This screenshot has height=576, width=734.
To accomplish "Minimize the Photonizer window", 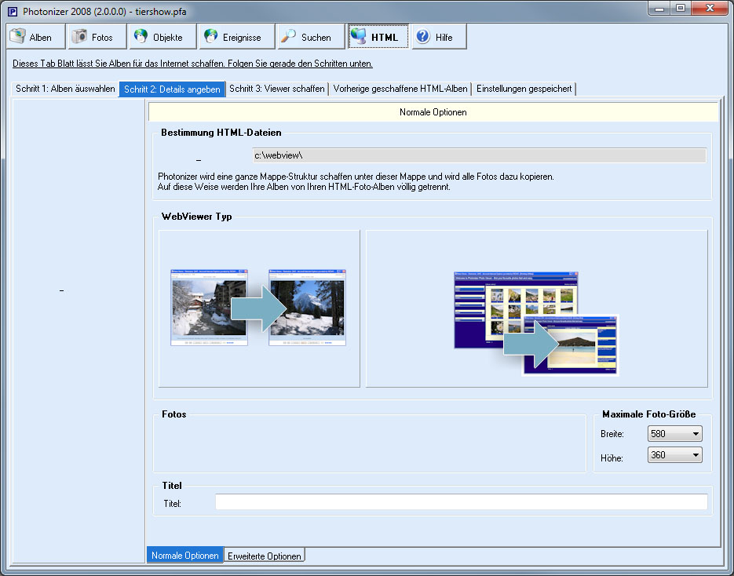I will 659,8.
